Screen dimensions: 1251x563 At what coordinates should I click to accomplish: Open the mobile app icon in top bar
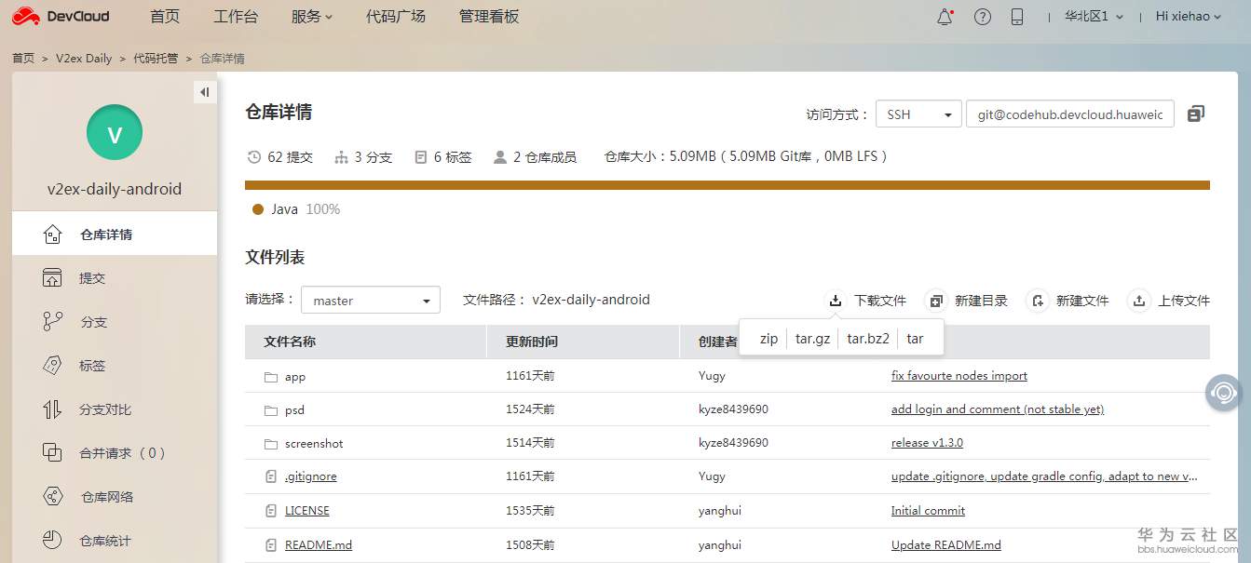point(1017,16)
